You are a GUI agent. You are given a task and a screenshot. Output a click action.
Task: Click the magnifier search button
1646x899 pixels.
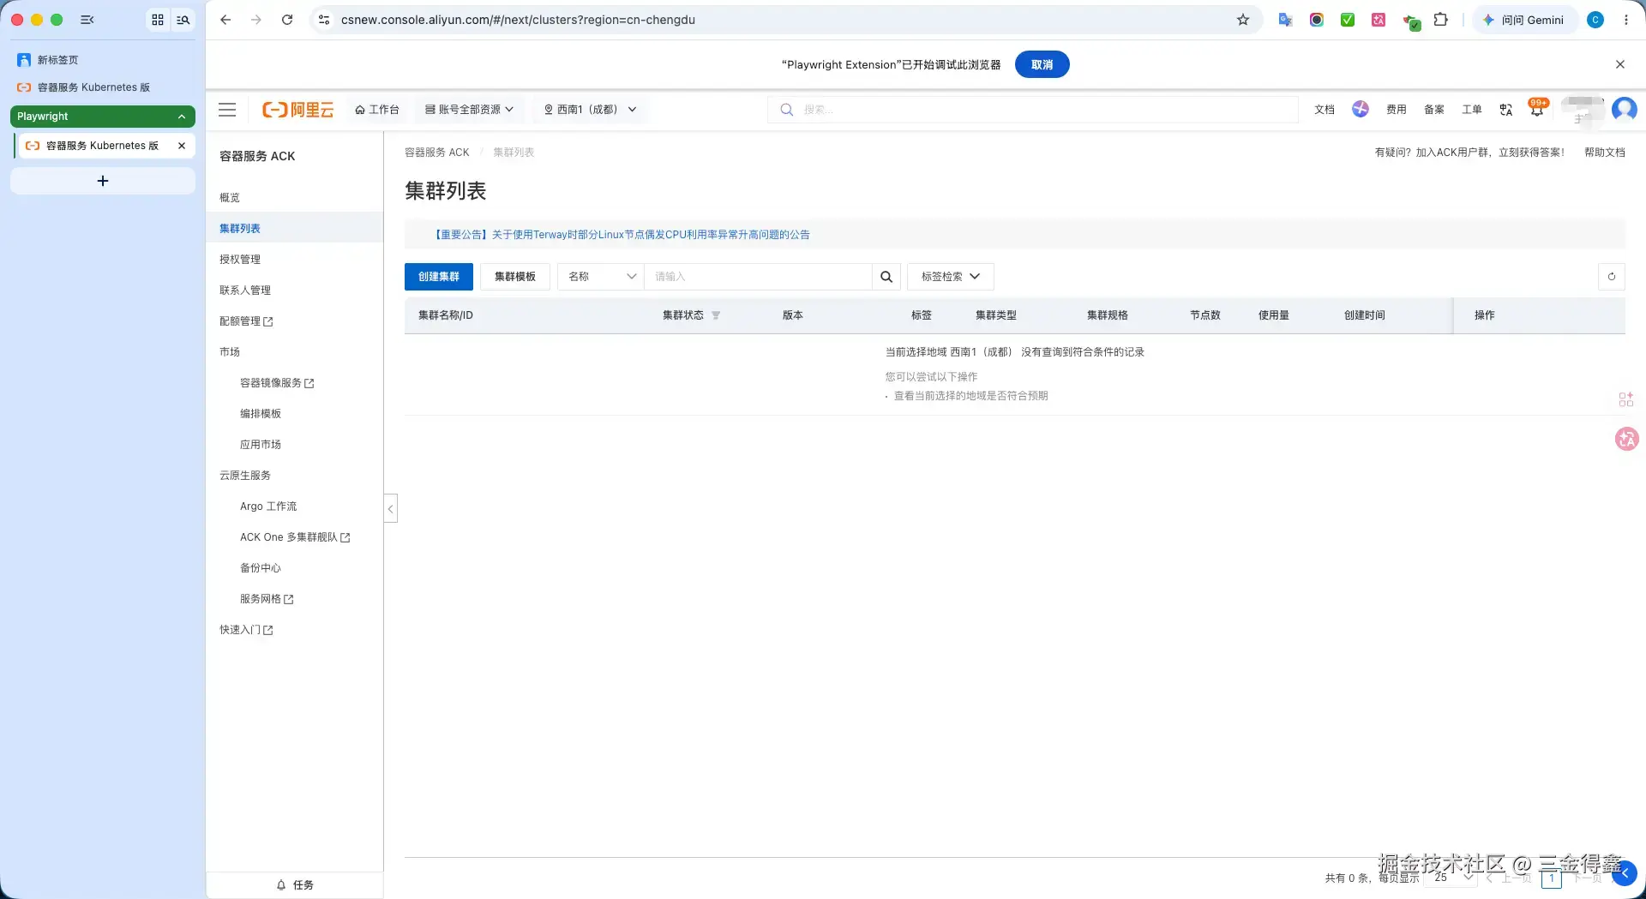click(x=886, y=277)
